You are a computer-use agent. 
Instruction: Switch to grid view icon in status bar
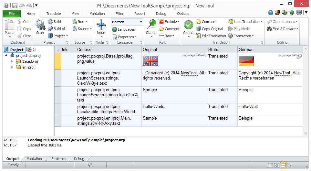[x=270, y=165]
